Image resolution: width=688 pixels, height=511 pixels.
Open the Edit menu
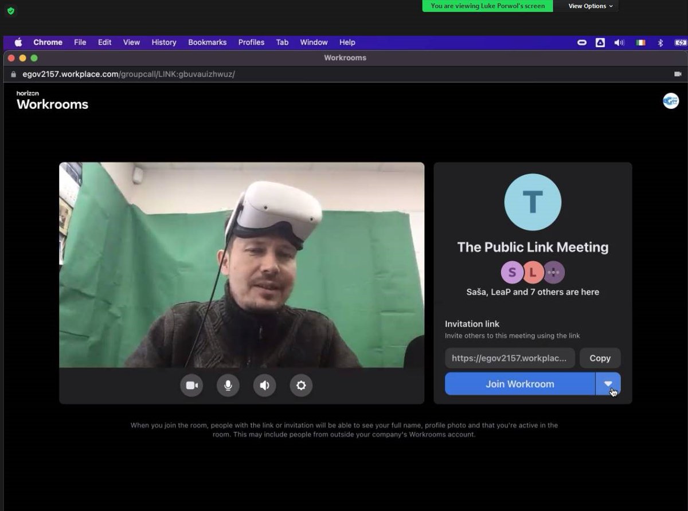point(104,42)
